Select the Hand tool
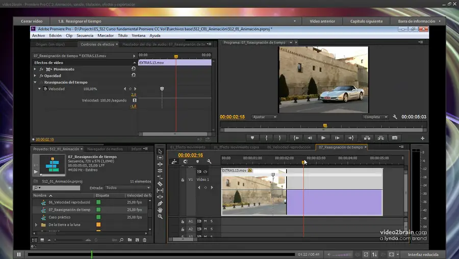Screen dimensions: 459x259 [160, 210]
